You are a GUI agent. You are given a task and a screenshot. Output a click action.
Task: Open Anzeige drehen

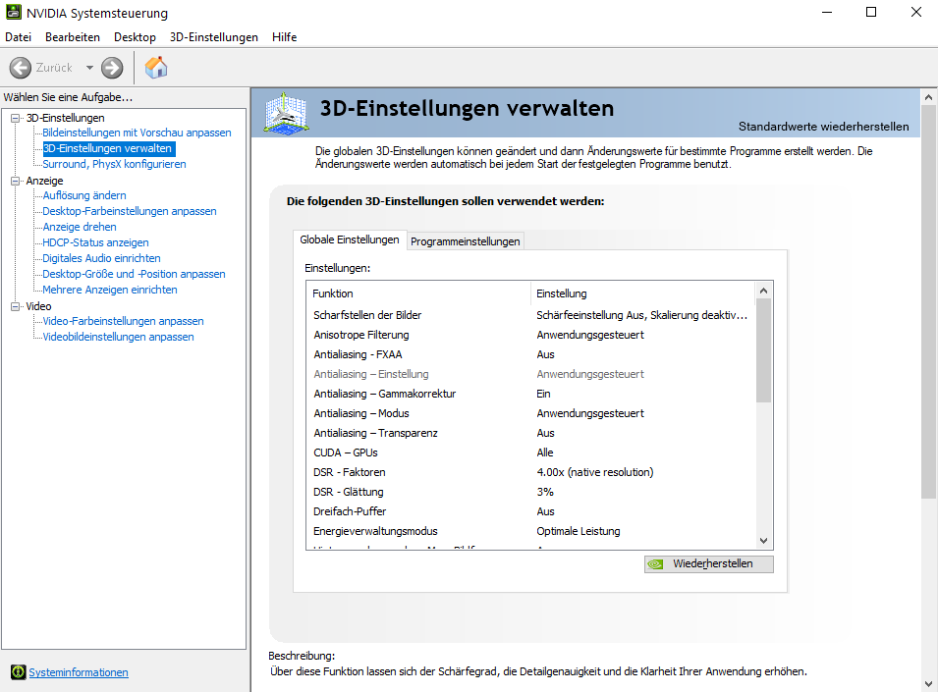click(79, 227)
